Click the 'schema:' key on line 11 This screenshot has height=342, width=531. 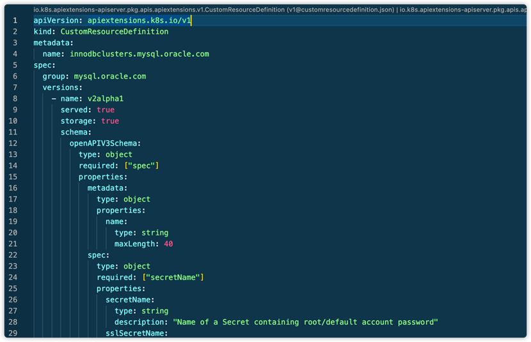point(76,132)
